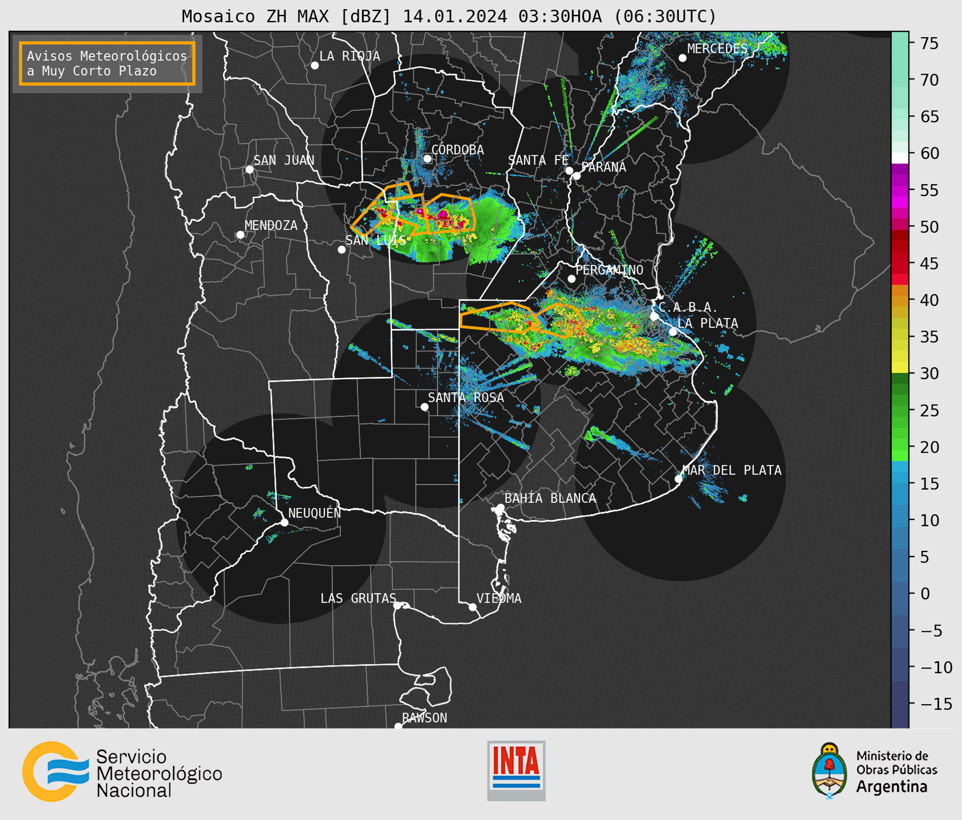Click the 60 dBZ white band on scale
This screenshot has width=962, height=820.
click(899, 158)
